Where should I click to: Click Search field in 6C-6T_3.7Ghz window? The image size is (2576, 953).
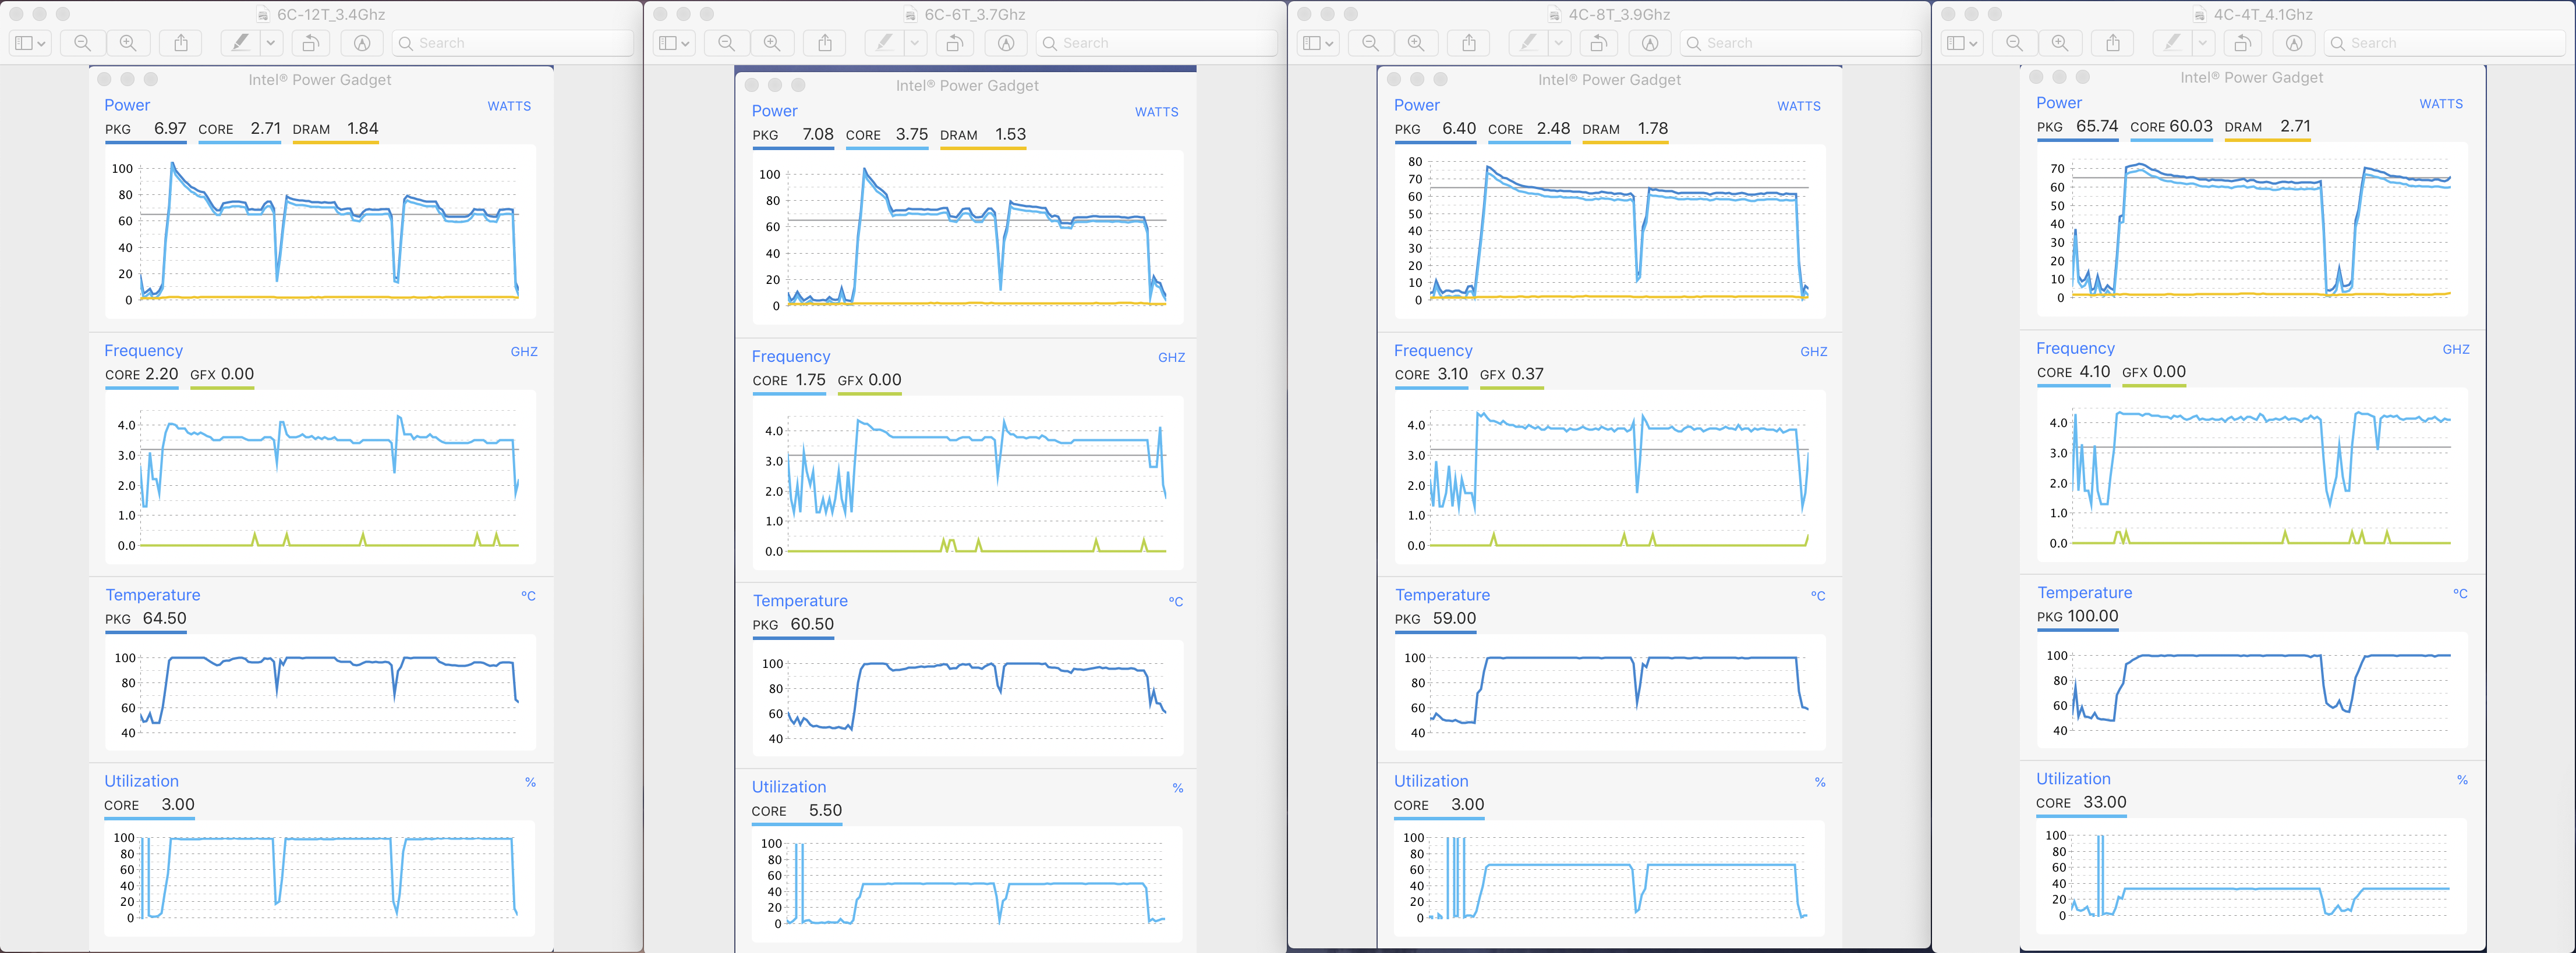click(1158, 43)
